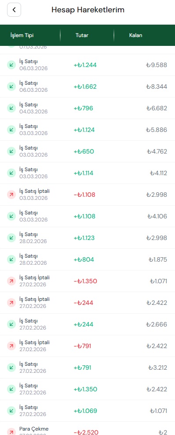Sort by İşlem Tipi column header
Viewport: 175px width, 435px height.
point(22,35)
